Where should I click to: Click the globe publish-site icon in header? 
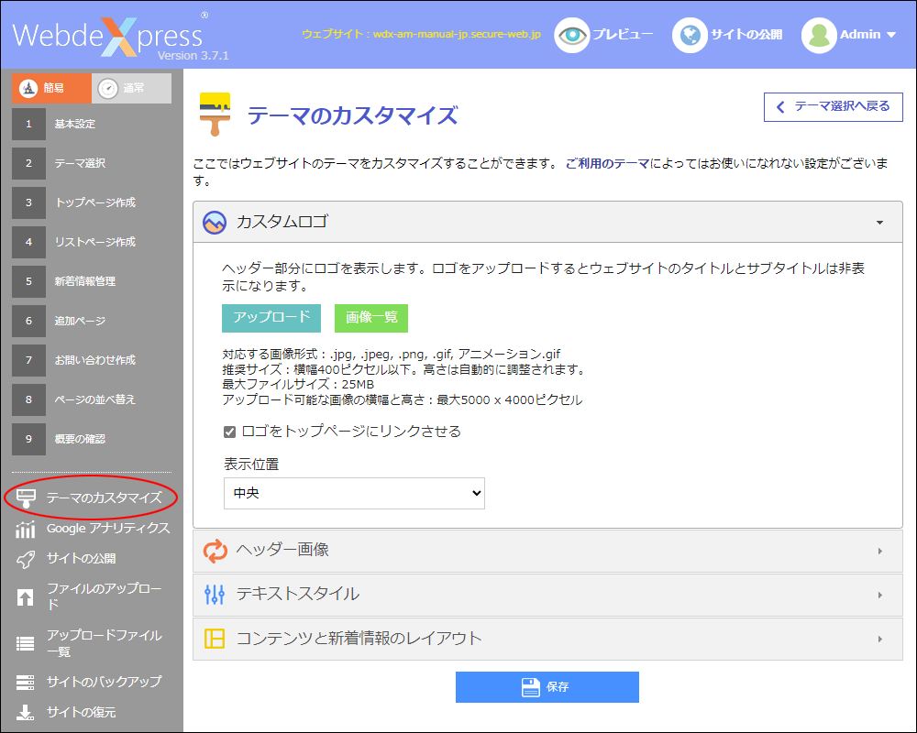(x=690, y=35)
